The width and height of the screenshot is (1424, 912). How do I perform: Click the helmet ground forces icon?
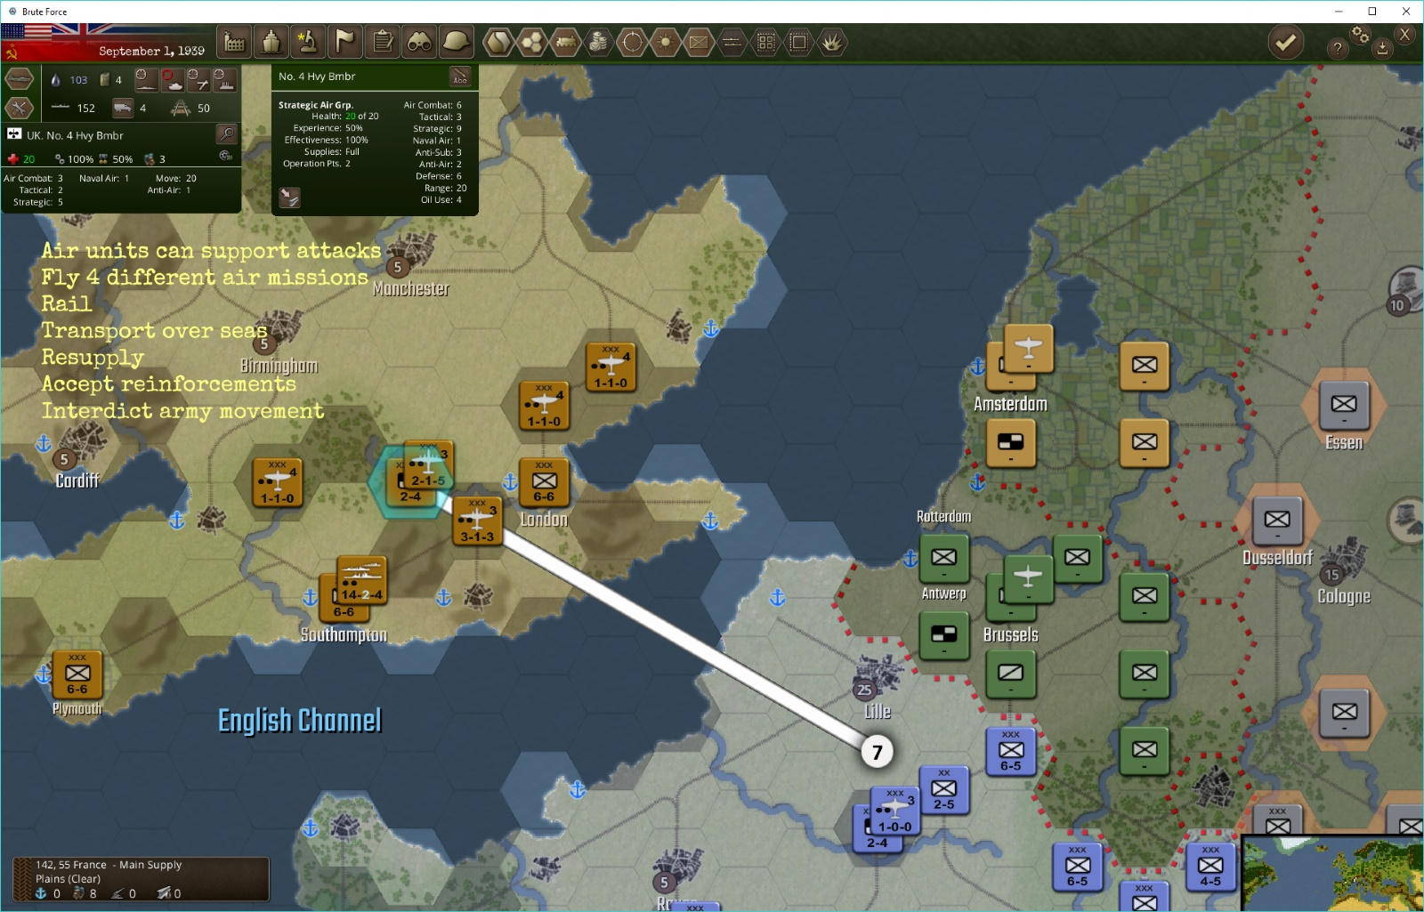click(x=456, y=42)
